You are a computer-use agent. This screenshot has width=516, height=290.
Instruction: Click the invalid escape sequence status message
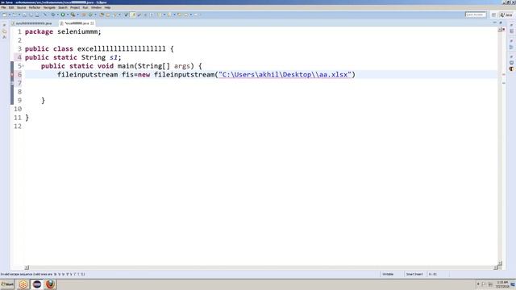[x=43, y=274]
